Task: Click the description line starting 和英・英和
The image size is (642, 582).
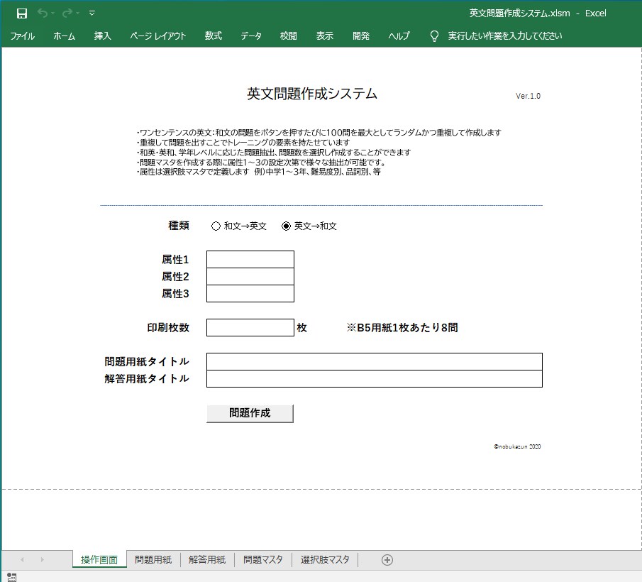Action: [x=274, y=153]
